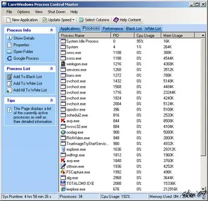The image size is (208, 201).
Task: Click the application icon in title bar
Action: coord(5,4)
